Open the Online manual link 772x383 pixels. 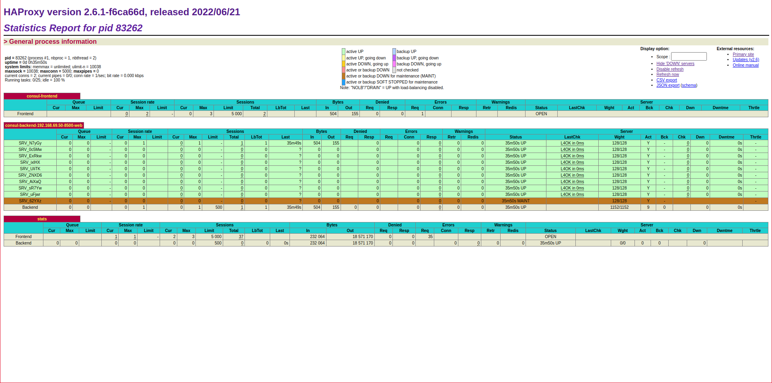pyautogui.click(x=745, y=65)
